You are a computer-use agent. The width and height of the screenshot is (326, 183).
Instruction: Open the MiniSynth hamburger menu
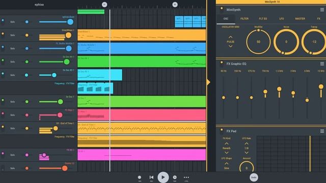tap(322, 10)
